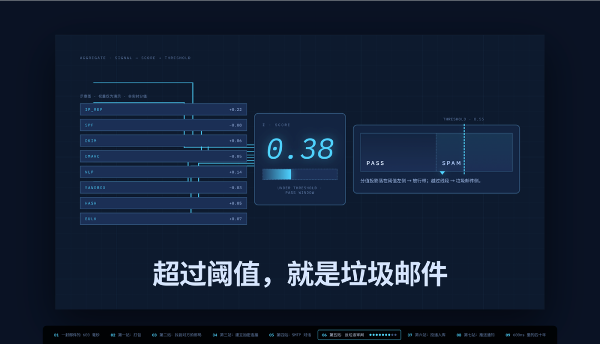Click the PASS zone of threshold chart
This screenshot has width=600, height=344.
coord(398,152)
